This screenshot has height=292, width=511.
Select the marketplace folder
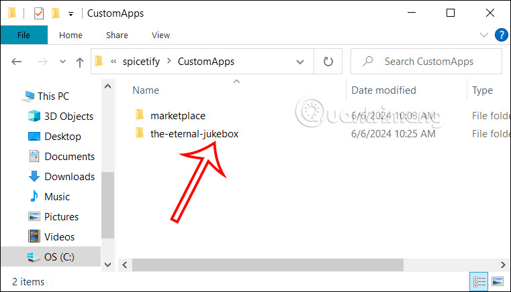pos(178,116)
